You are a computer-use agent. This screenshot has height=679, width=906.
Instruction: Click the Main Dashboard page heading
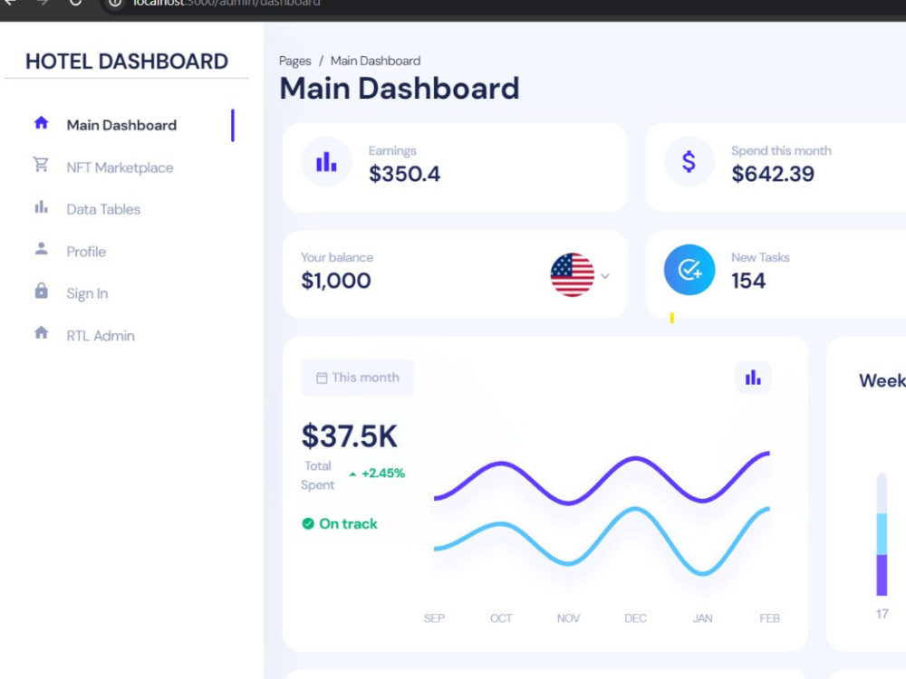[x=400, y=89]
